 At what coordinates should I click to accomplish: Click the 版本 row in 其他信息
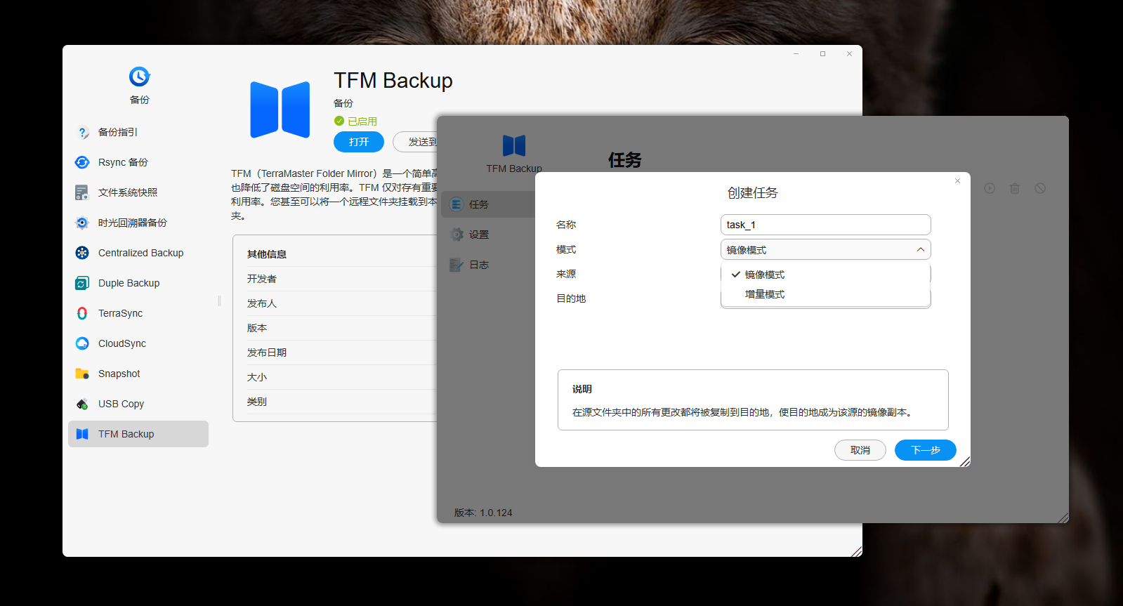[x=342, y=328]
